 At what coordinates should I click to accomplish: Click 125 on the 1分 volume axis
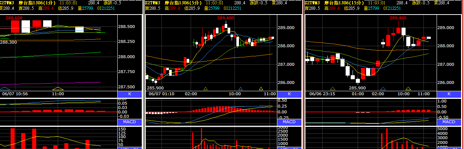tap(122, 133)
